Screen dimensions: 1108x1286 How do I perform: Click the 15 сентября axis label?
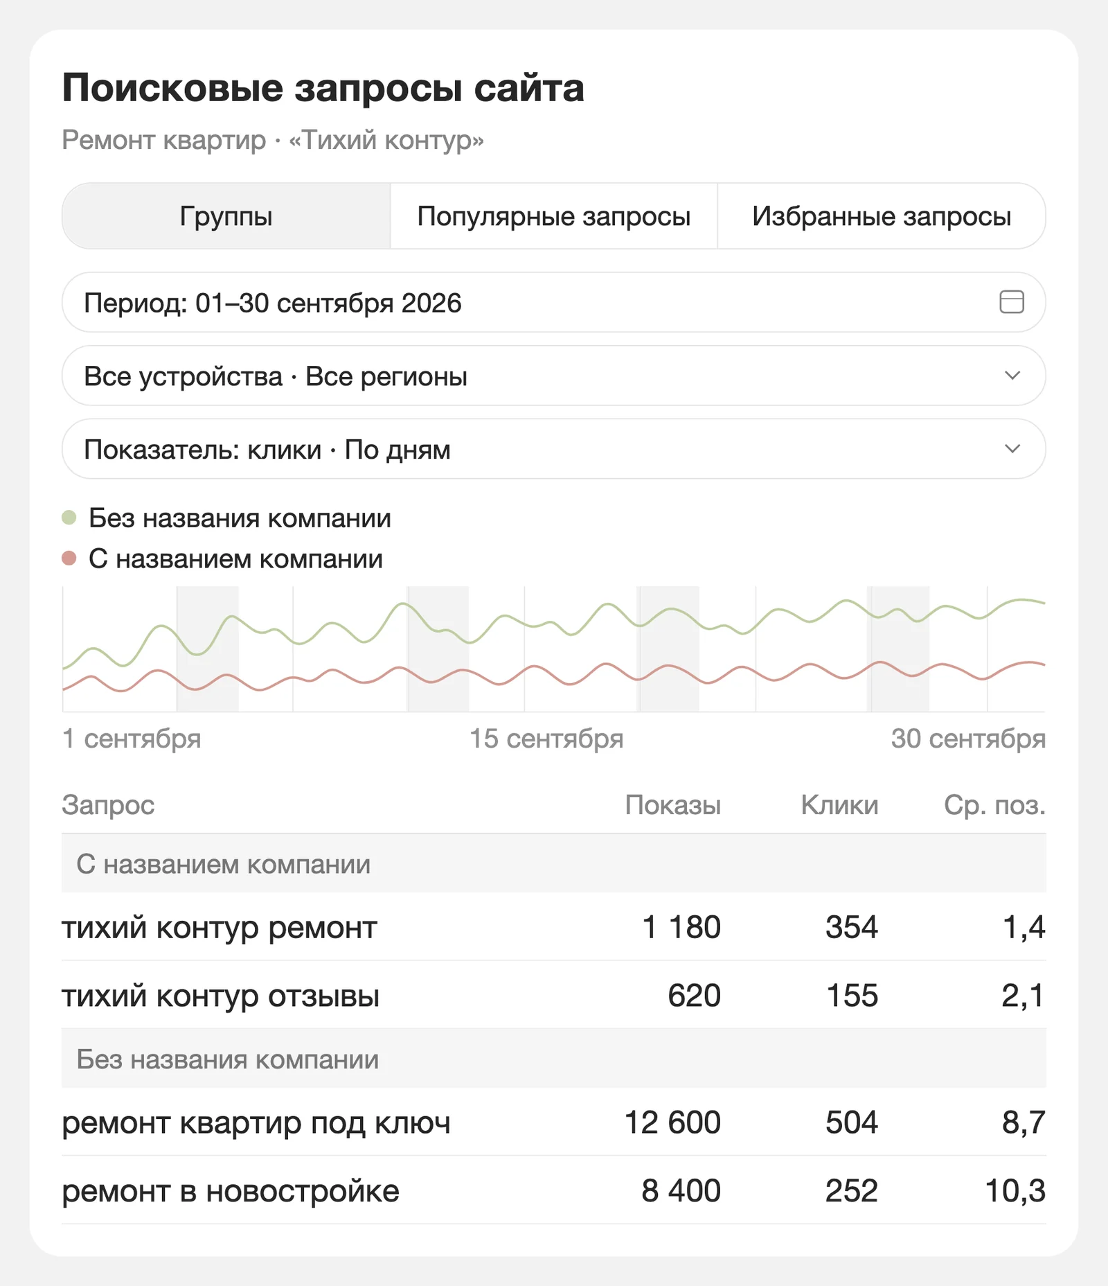pos(546,739)
